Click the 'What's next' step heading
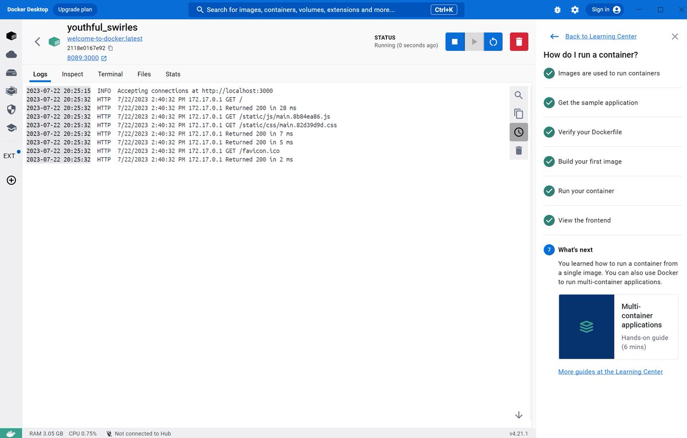This screenshot has height=438, width=687. (x=575, y=250)
